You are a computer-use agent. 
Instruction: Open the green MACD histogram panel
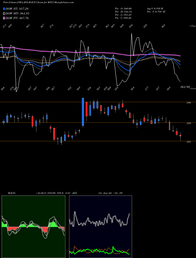(x=33, y=227)
